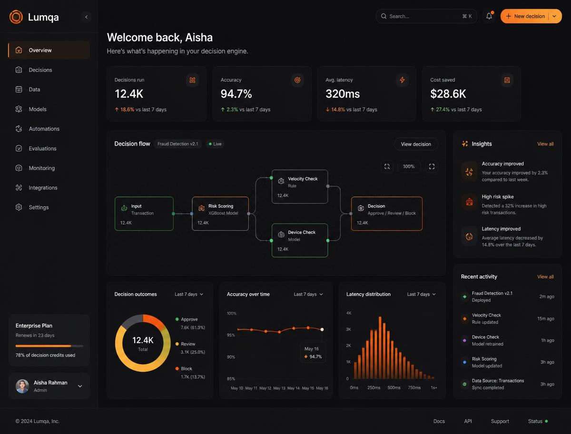Click View all in Recent activity
Viewport: 571px width, 434px height.
tap(545, 276)
